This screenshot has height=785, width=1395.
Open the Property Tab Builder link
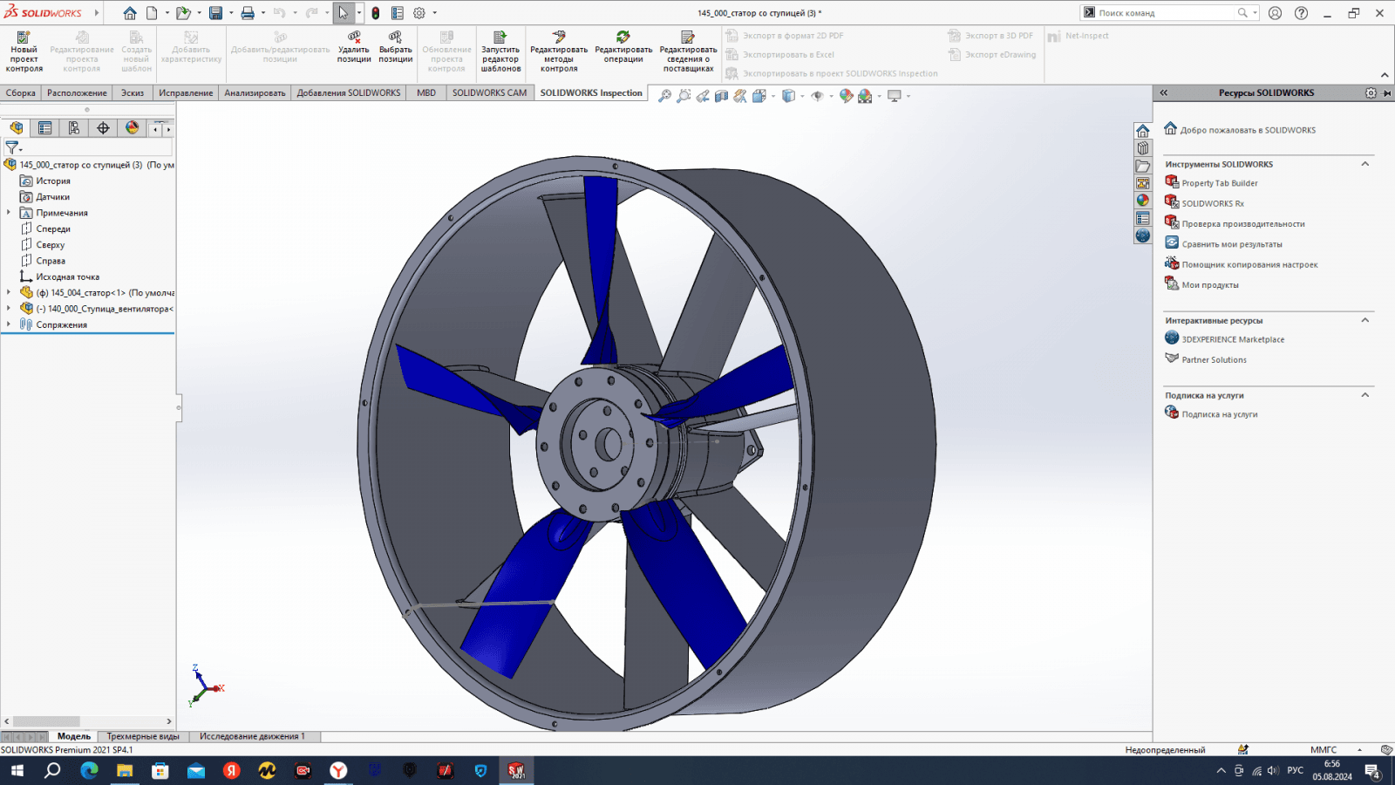(1219, 183)
